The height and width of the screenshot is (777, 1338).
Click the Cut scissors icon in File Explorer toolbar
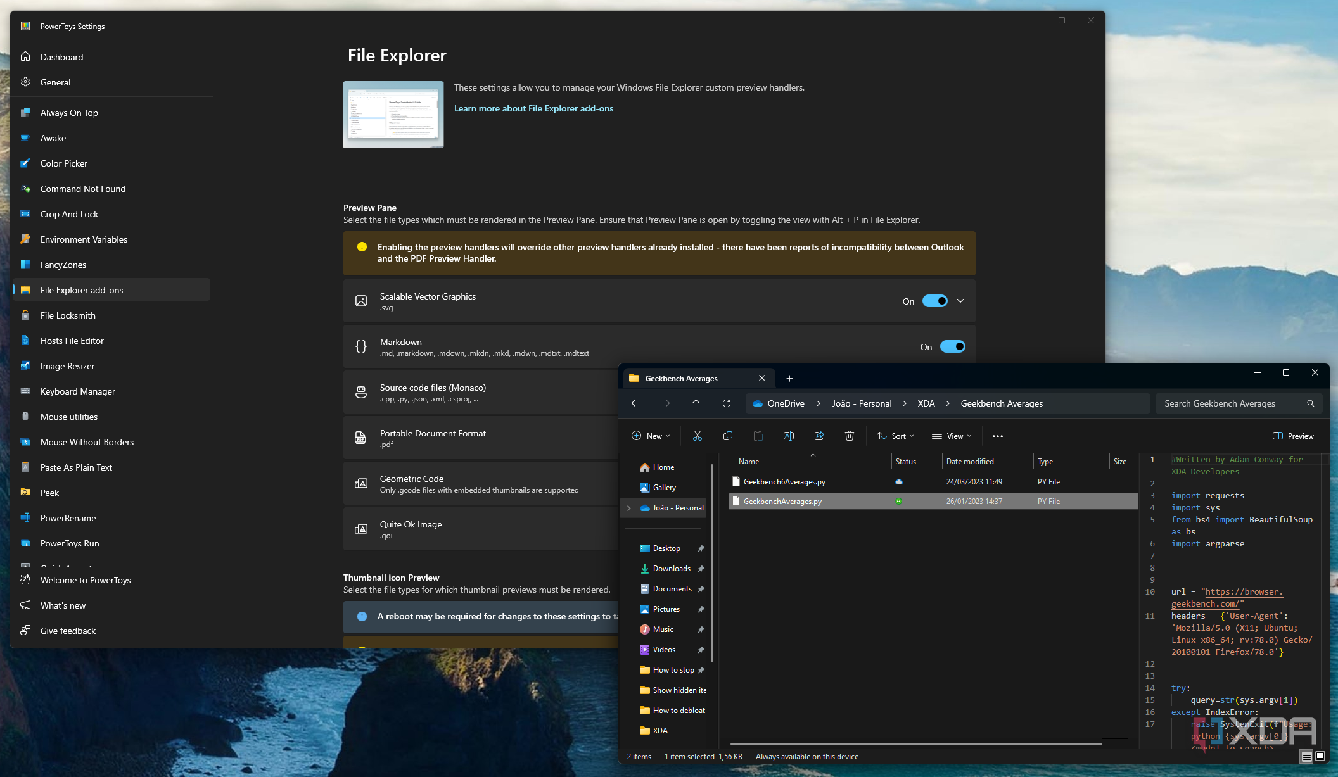tap(698, 436)
